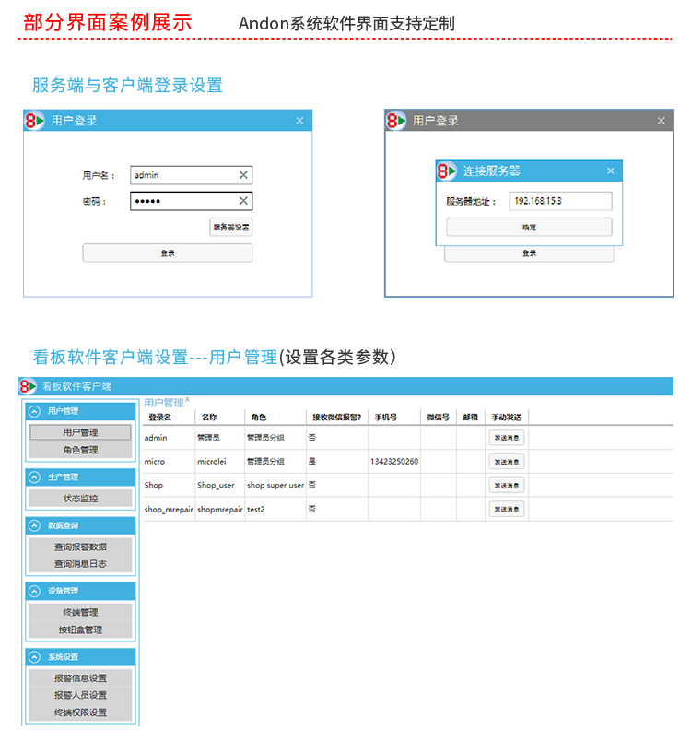Click the app logo in 看板软件客户端 title bar
Screen dimensions: 691x741
coord(29,385)
